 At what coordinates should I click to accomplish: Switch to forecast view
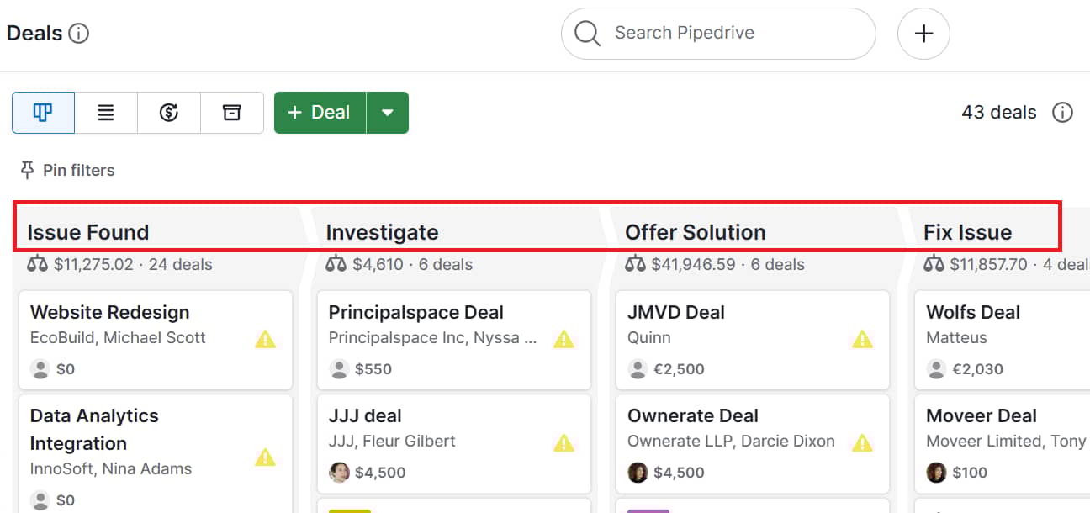[x=169, y=113]
